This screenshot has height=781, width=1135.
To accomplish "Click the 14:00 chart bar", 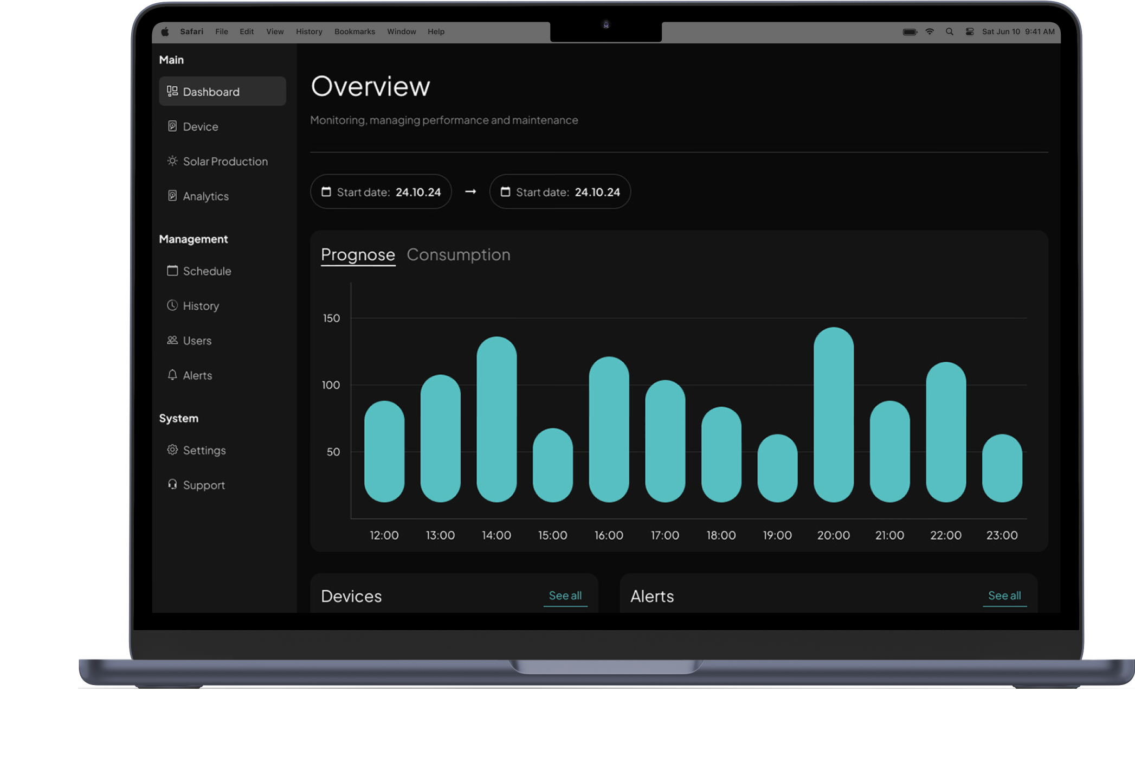I will click(x=496, y=419).
